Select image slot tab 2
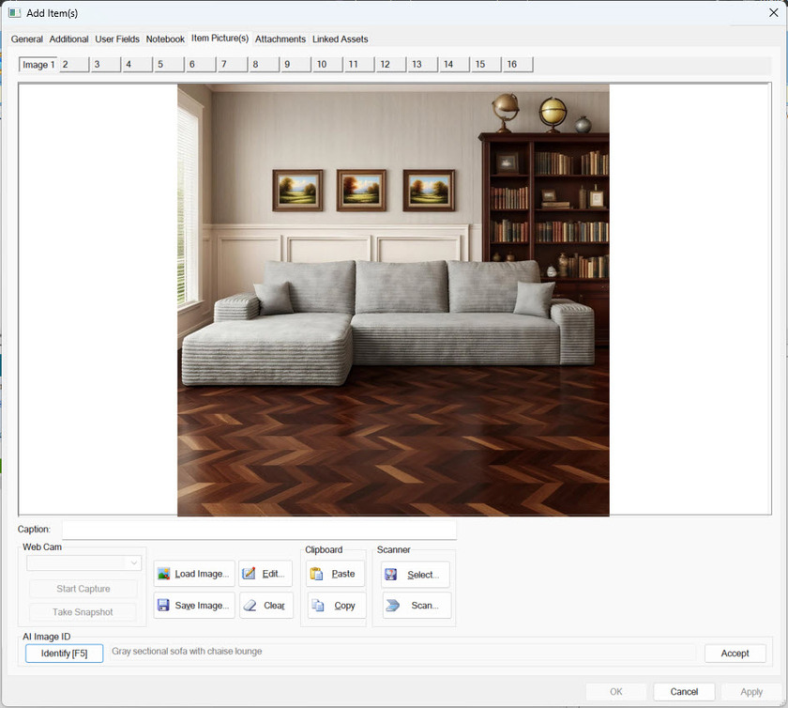Viewport: 788px width, 708px height. [73, 65]
